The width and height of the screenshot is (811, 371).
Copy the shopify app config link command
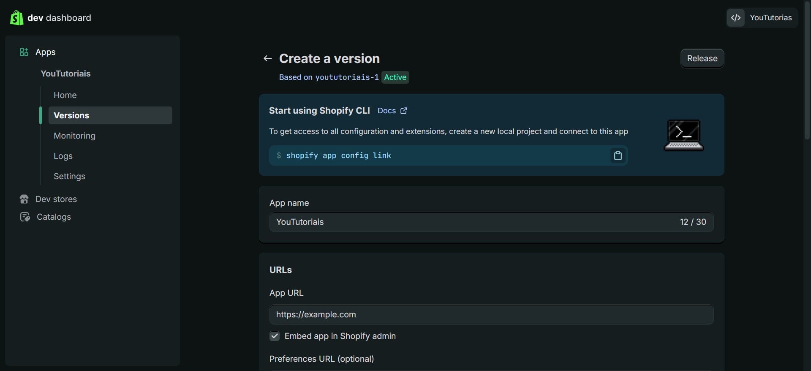point(618,155)
